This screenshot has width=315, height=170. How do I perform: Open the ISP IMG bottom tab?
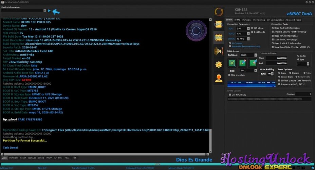pyautogui.click(x=58, y=158)
